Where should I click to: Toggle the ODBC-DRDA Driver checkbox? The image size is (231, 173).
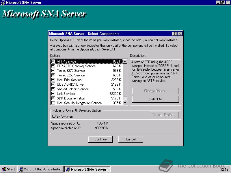[x=53, y=84]
